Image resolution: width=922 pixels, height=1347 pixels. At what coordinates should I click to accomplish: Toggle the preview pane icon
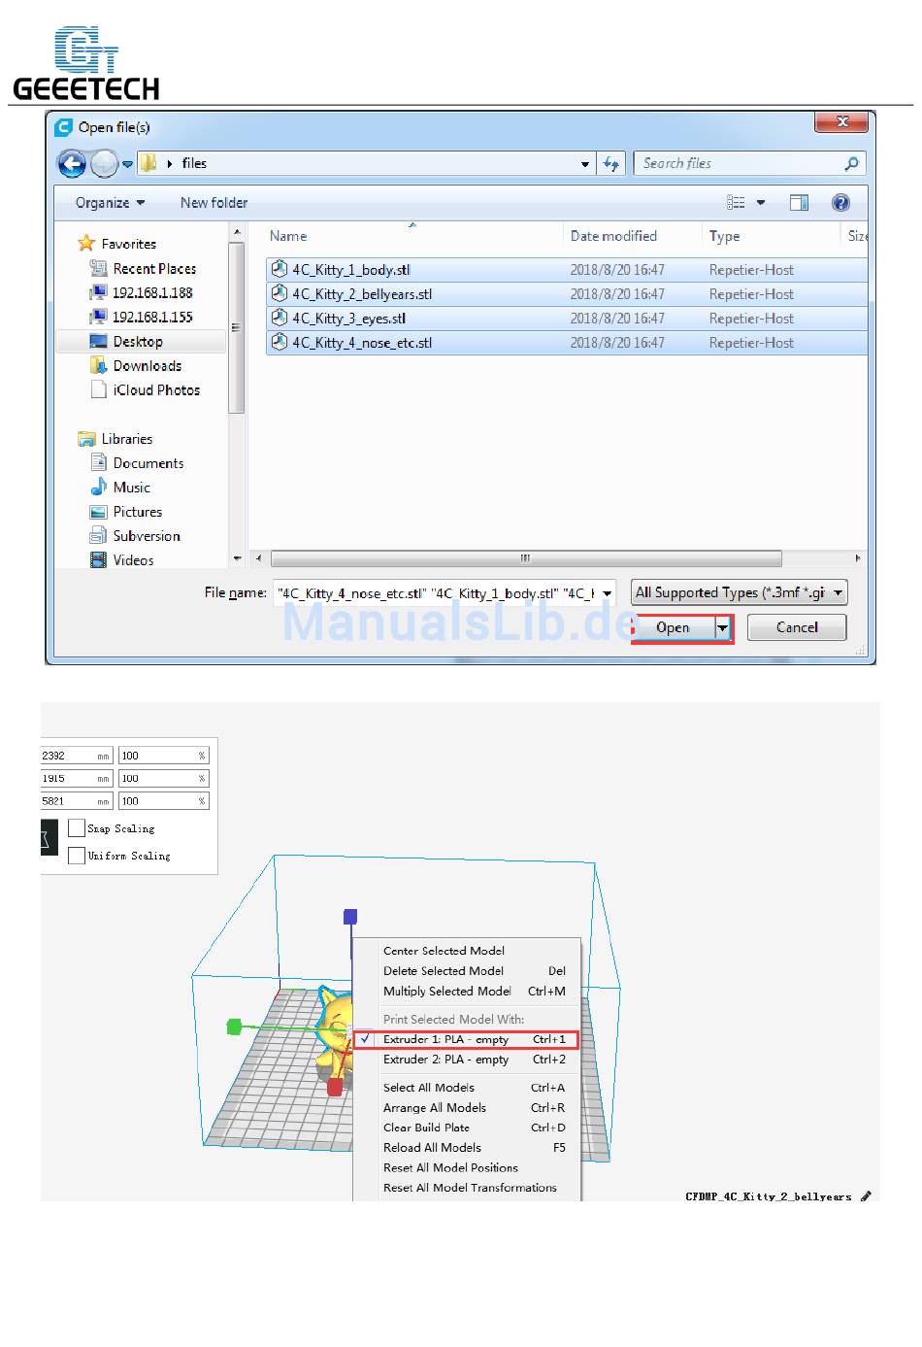point(799,203)
